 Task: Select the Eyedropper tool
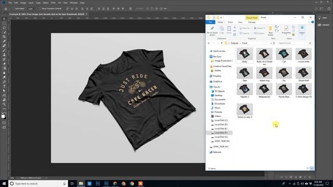pyautogui.click(x=4, y=41)
